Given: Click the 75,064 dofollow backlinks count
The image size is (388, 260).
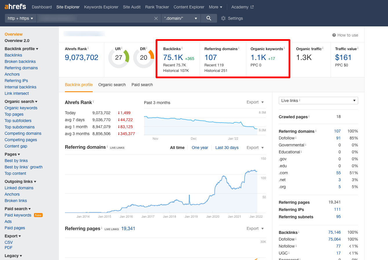Looking at the screenshot, I should [x=334, y=239].
